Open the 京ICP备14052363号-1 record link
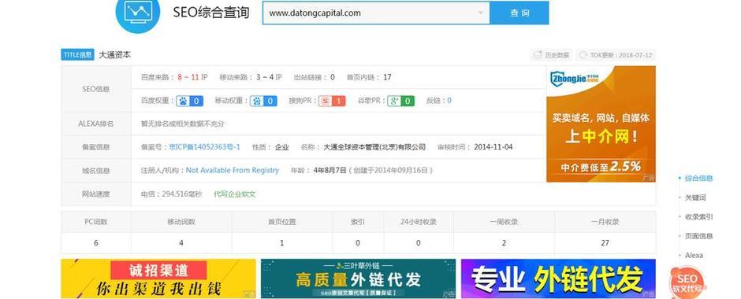 (205, 147)
